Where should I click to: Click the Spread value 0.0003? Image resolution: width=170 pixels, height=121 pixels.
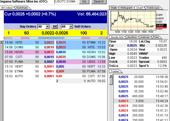162,62
